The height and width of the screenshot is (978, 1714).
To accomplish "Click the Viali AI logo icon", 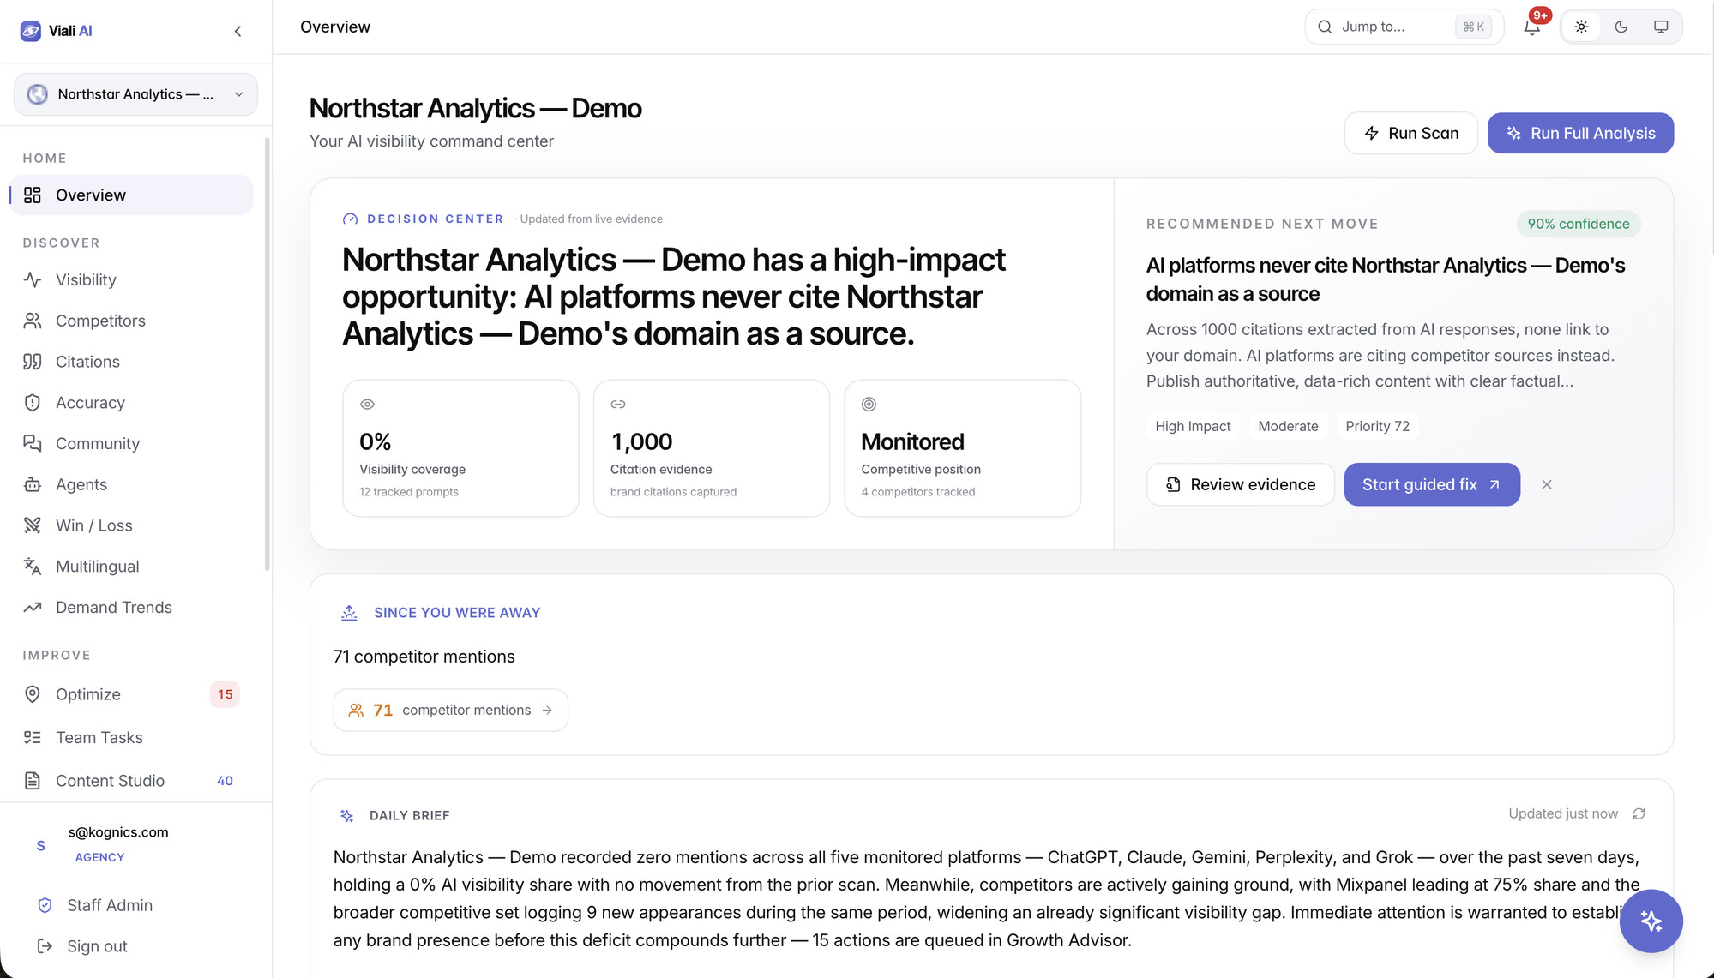I will pyautogui.click(x=31, y=31).
